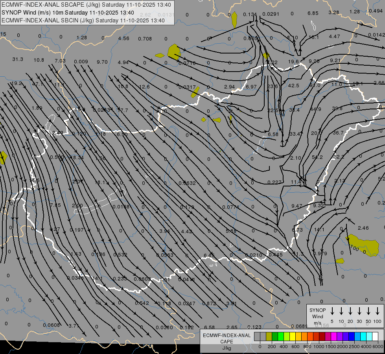Screen dimensions: 385x354
Task: Pick the wind arrow labeled 100
Action: tap(378, 311)
